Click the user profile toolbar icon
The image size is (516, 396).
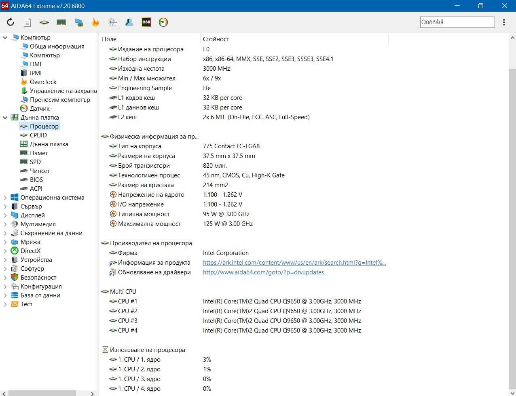pyautogui.click(x=129, y=22)
